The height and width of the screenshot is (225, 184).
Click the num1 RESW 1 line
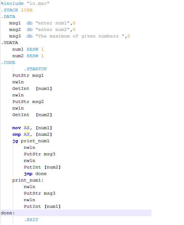click(28, 49)
